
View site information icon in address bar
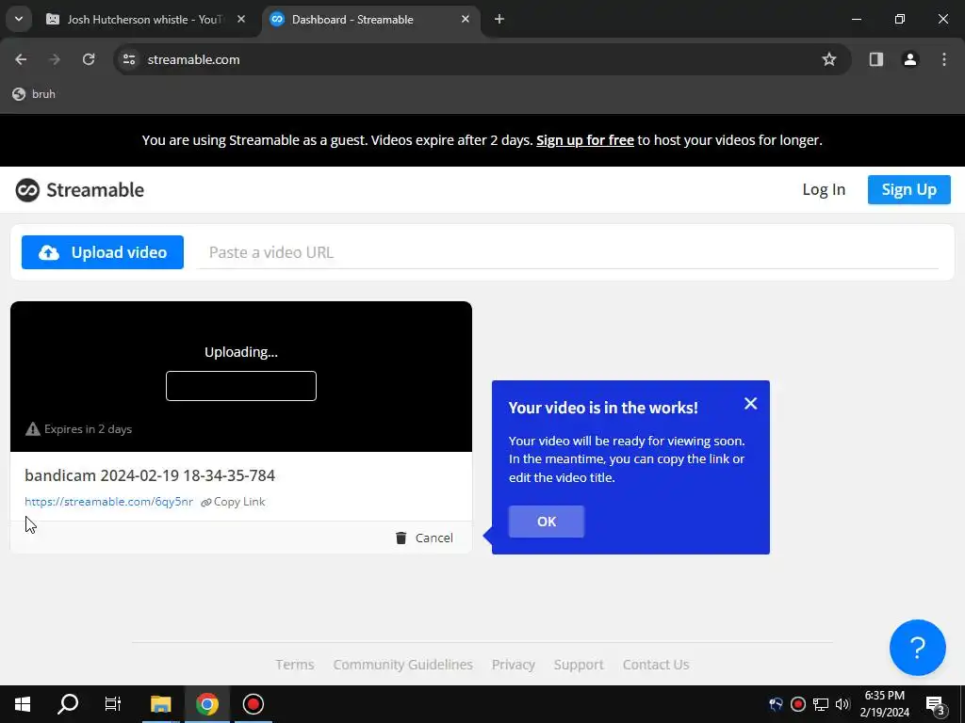129,59
